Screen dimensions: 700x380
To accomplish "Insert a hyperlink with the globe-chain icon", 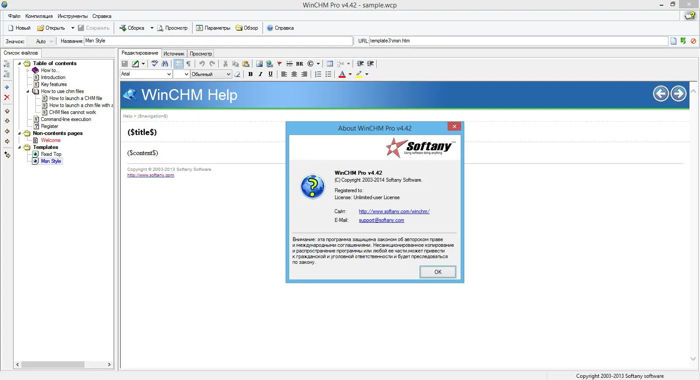I will pyautogui.click(x=269, y=64).
